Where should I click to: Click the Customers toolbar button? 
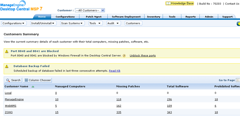(133, 23)
